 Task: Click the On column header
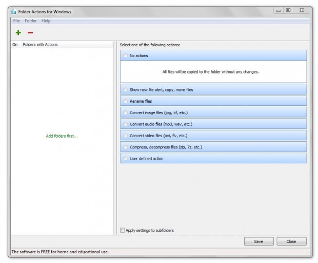click(x=15, y=45)
